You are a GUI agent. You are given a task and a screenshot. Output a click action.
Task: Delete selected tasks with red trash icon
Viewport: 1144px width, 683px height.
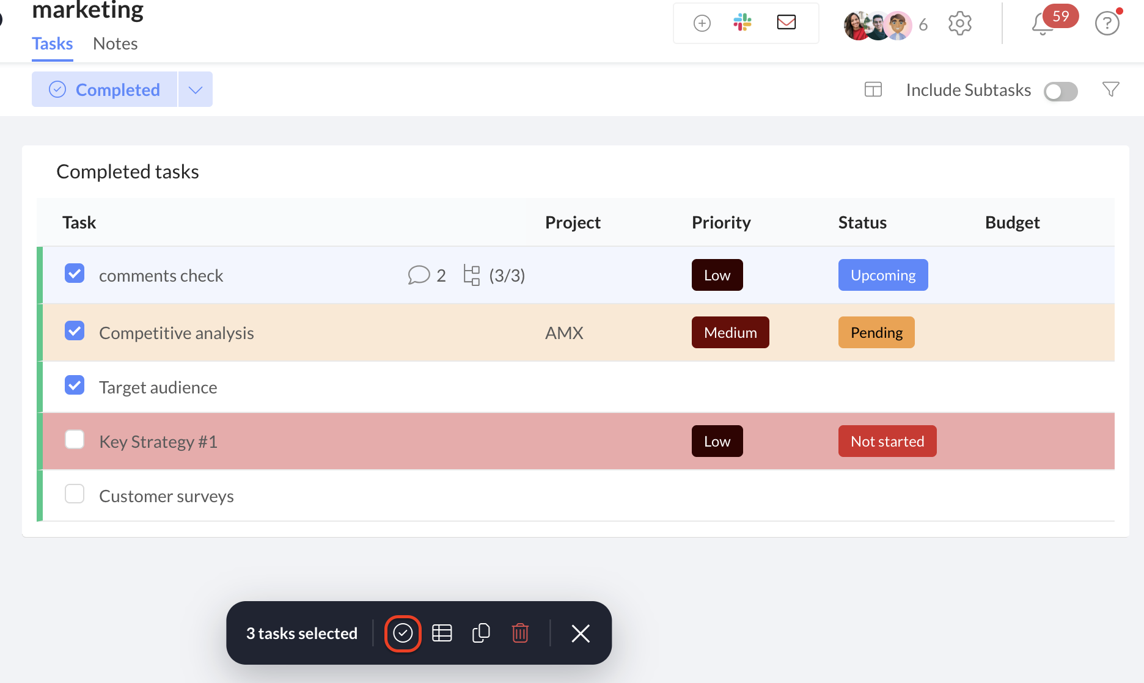tap(520, 634)
